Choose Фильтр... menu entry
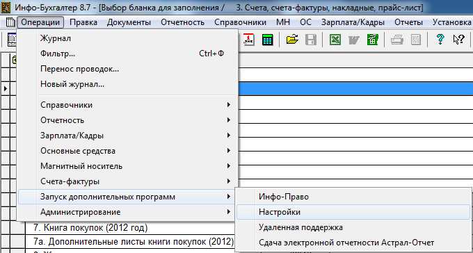473x253 pixels. coord(128,54)
